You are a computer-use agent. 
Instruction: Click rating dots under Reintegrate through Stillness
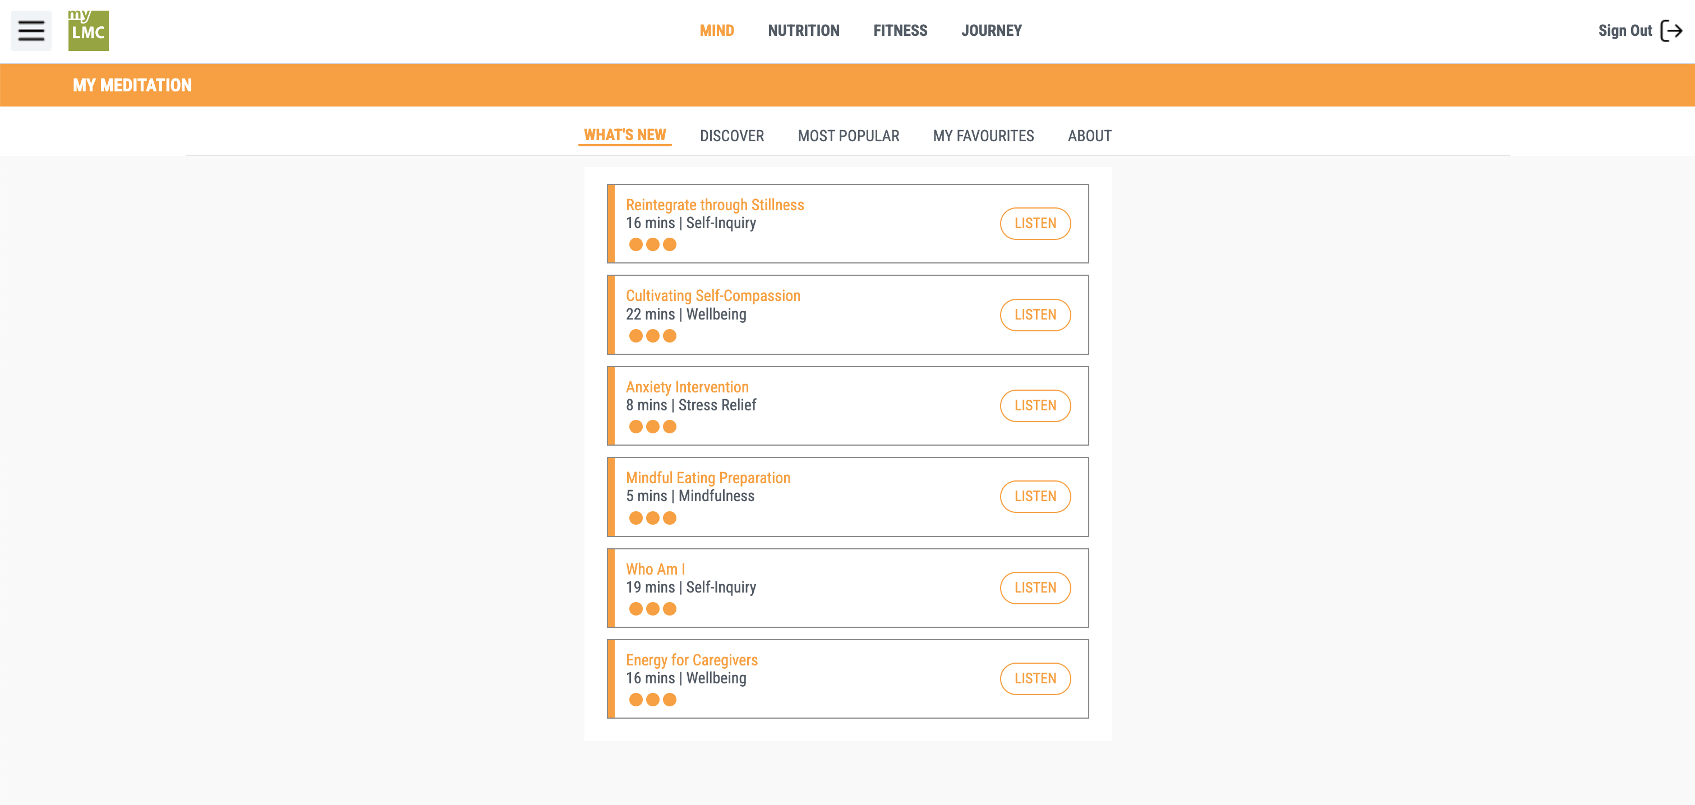(652, 244)
